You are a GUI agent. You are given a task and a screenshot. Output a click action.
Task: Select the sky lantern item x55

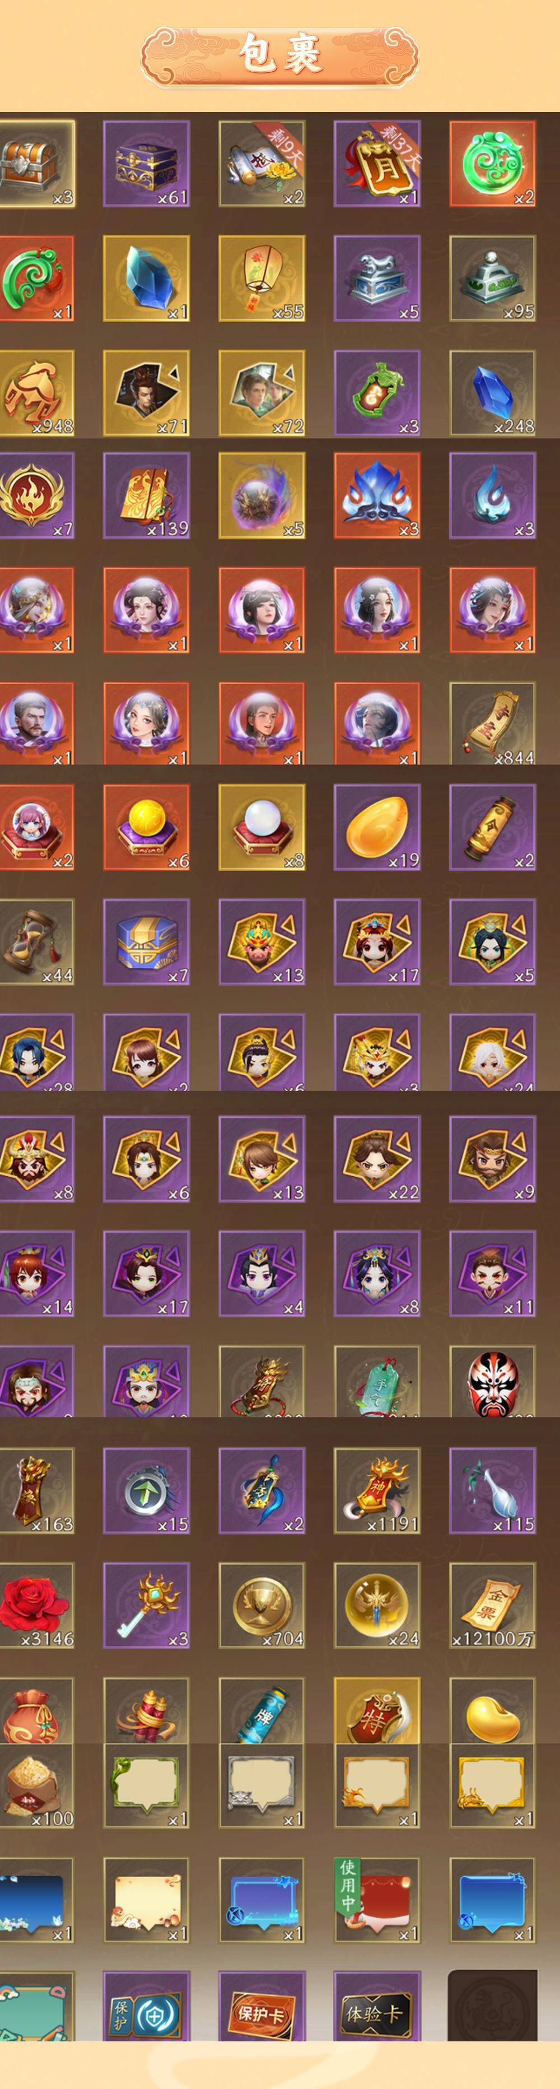262,279
